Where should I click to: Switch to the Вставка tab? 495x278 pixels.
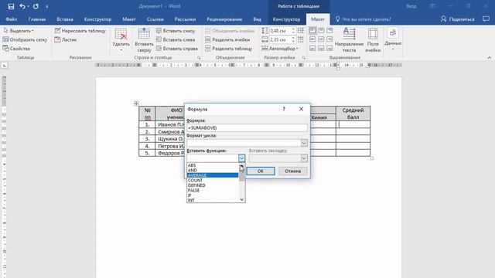[65, 19]
